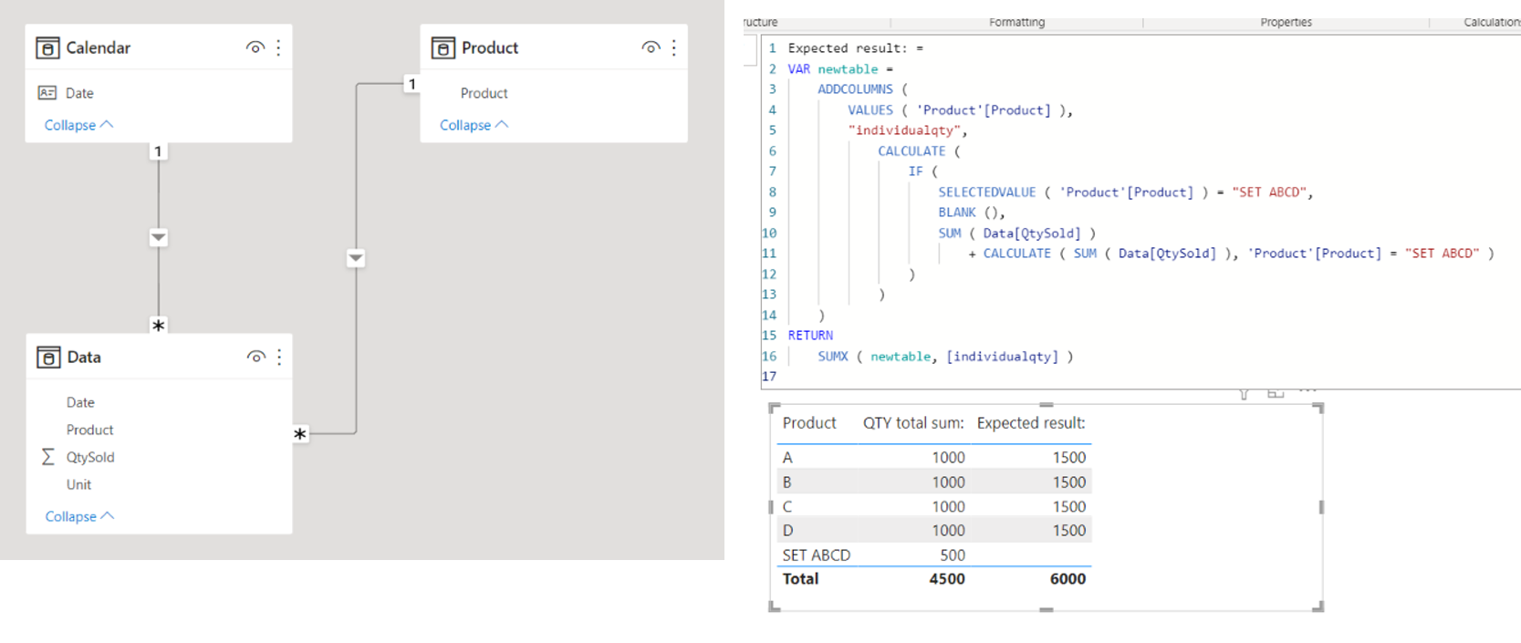Select row B in the table visual
The width and height of the screenshot is (1521, 643).
pyautogui.click(x=934, y=482)
